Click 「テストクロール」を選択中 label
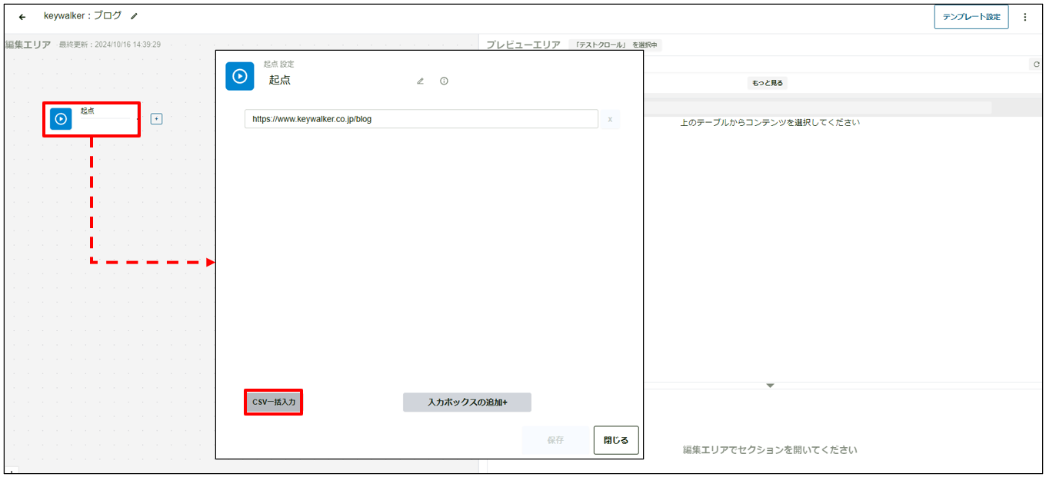The width and height of the screenshot is (1046, 477). (616, 45)
